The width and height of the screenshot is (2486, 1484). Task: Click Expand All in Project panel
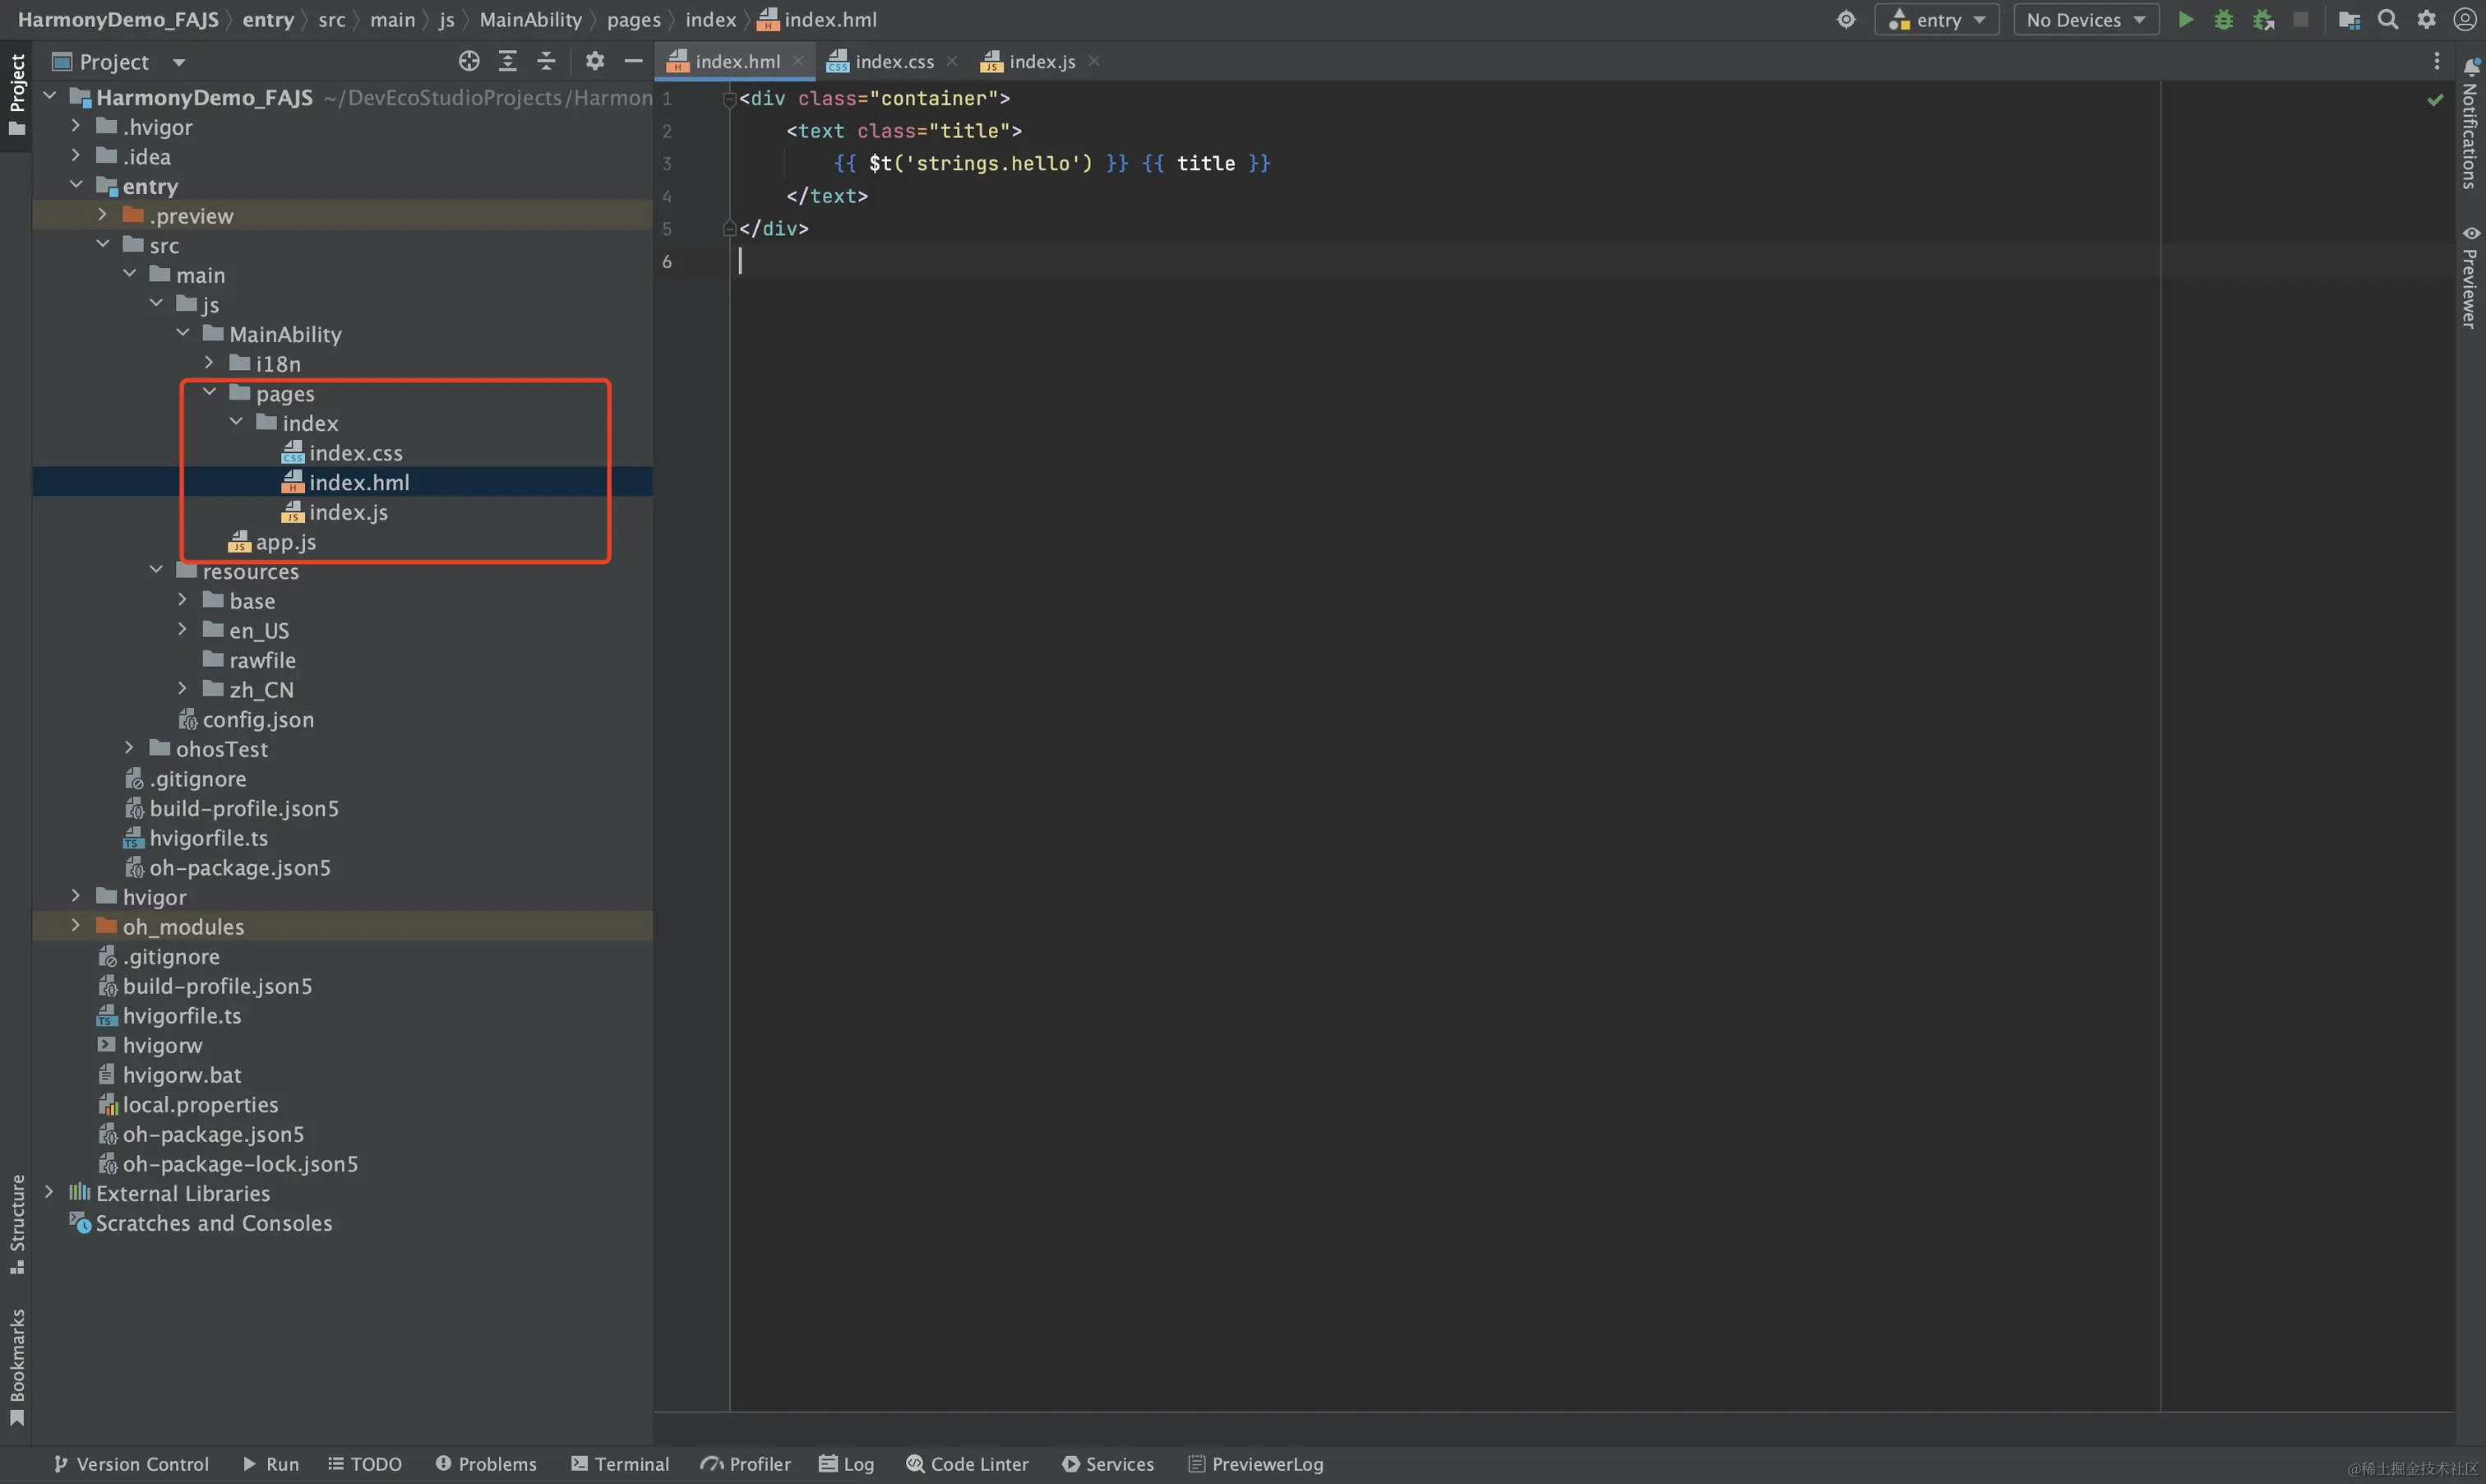click(x=508, y=62)
